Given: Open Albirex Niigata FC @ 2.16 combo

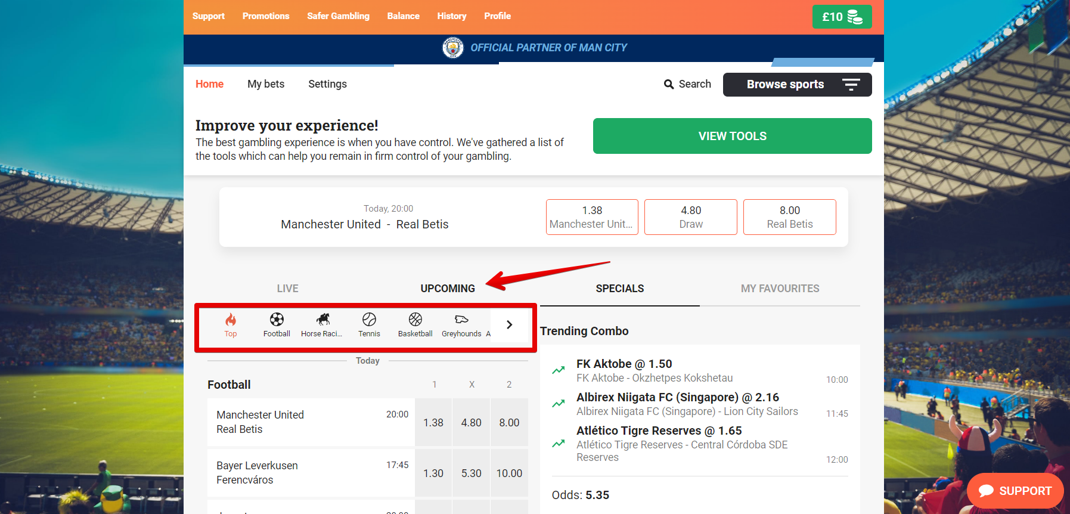Looking at the screenshot, I should pyautogui.click(x=678, y=397).
